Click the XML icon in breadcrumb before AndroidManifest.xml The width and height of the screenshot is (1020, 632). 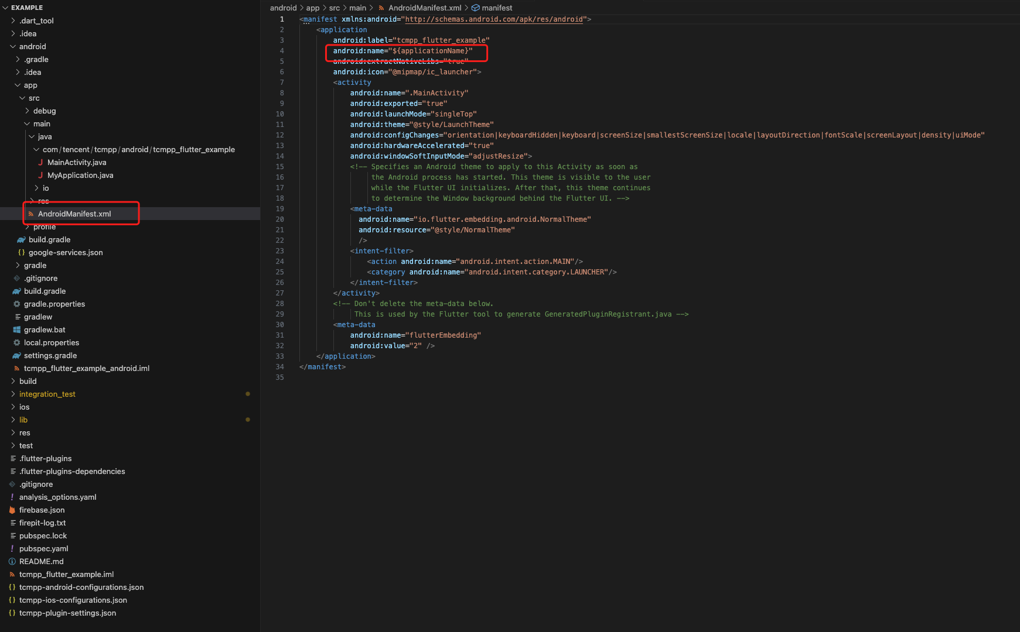(382, 8)
